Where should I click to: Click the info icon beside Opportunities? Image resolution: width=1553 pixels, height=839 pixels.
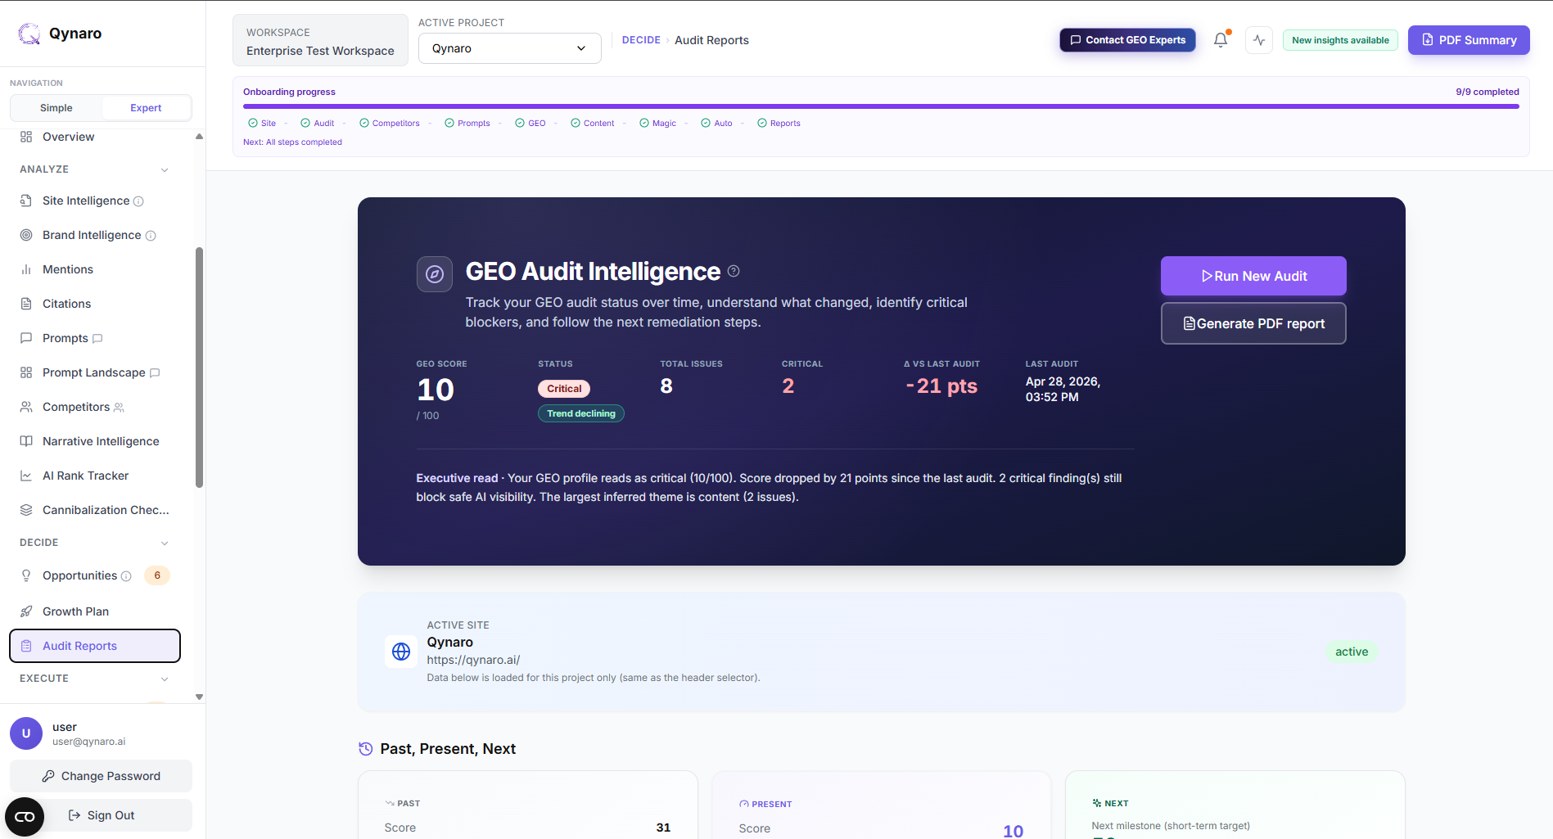(126, 576)
